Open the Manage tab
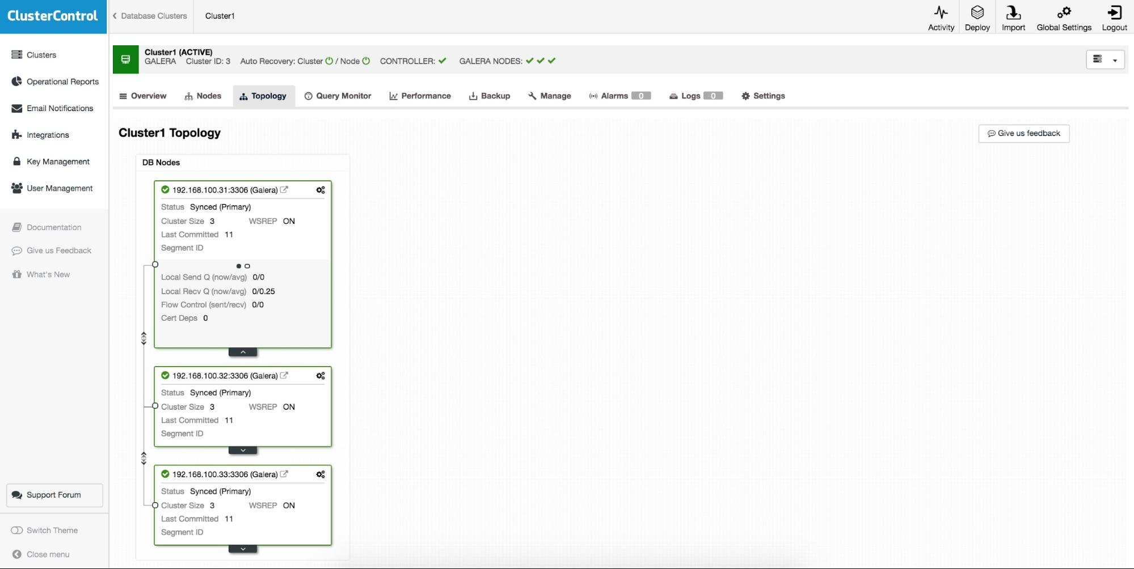The height and width of the screenshot is (569, 1134). (550, 96)
